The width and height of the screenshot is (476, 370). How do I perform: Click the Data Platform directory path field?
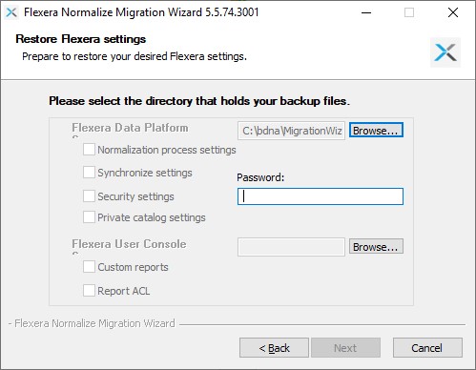pyautogui.click(x=291, y=131)
